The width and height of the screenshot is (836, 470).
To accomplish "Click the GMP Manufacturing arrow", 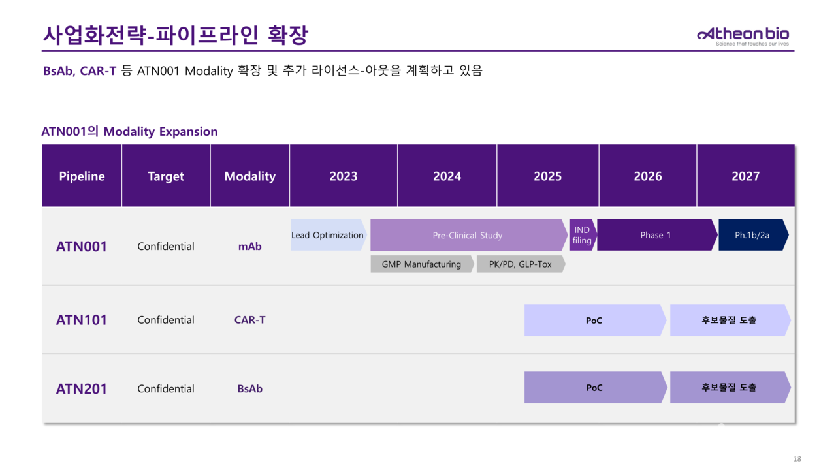I will pyautogui.click(x=421, y=264).
